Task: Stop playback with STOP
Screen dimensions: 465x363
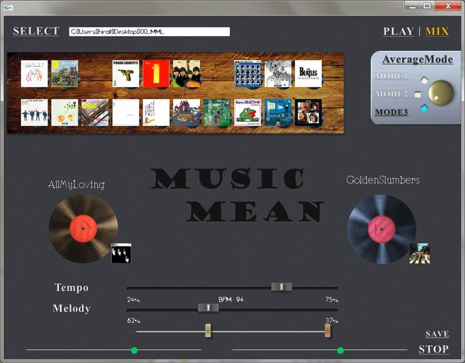Action: [x=433, y=349]
